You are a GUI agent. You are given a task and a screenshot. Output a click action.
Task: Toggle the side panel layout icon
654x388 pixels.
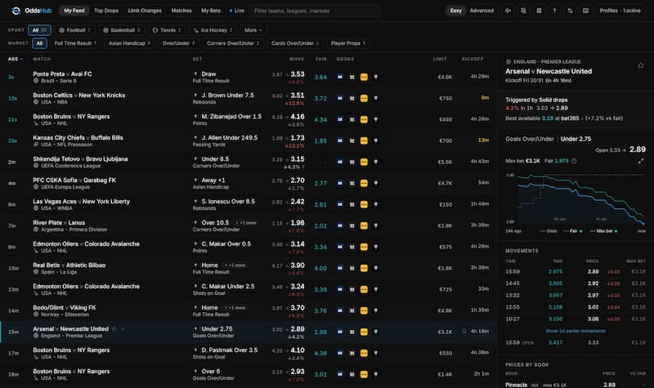pyautogui.click(x=585, y=11)
